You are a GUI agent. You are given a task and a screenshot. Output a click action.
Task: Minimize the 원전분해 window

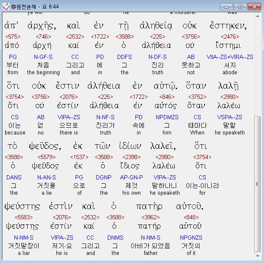tap(227, 7)
